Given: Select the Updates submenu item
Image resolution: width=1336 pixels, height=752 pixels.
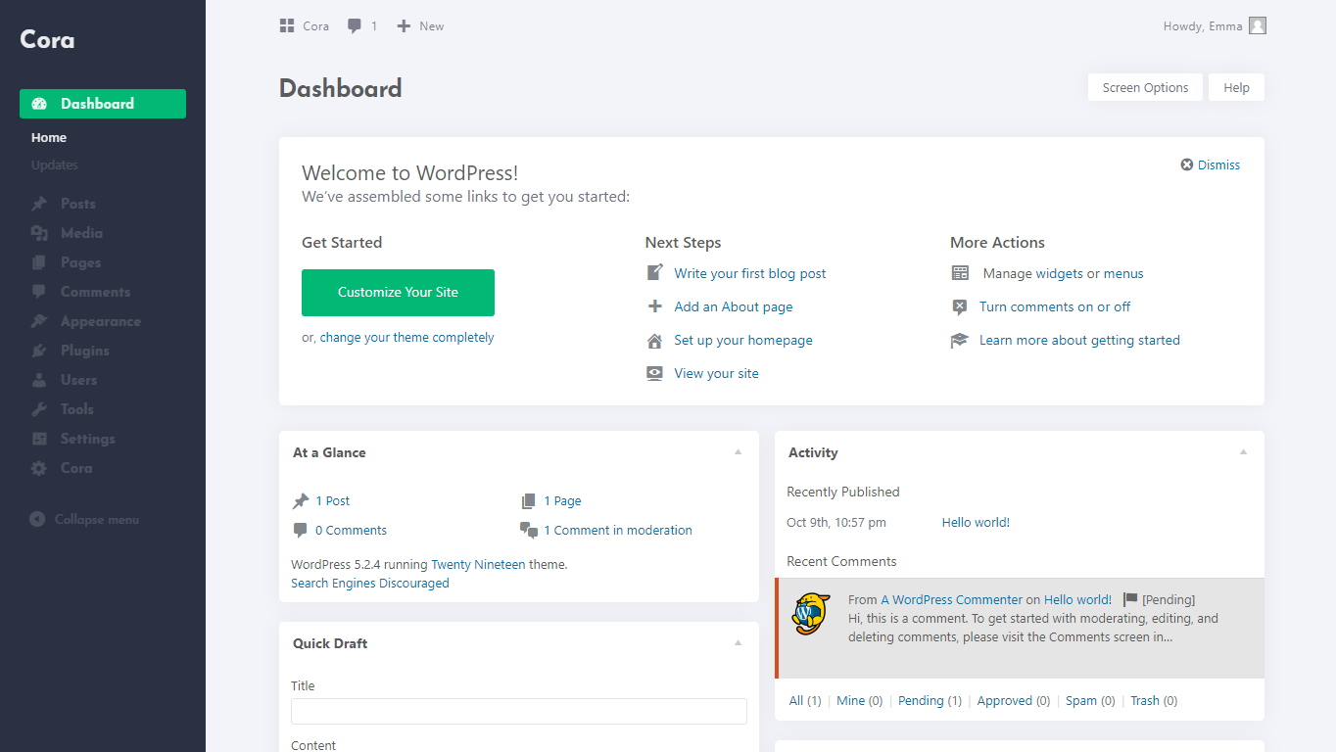Looking at the screenshot, I should click(x=55, y=164).
